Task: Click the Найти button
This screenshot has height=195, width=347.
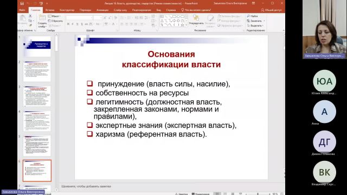Action: pos(252,16)
